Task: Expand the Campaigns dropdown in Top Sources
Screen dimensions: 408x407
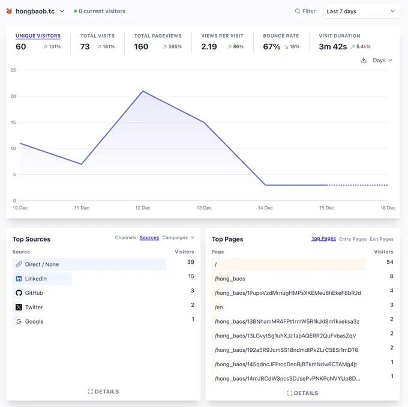Action: 178,237
